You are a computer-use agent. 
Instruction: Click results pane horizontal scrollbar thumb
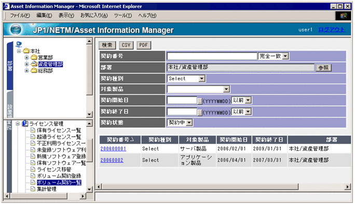pos(200,187)
